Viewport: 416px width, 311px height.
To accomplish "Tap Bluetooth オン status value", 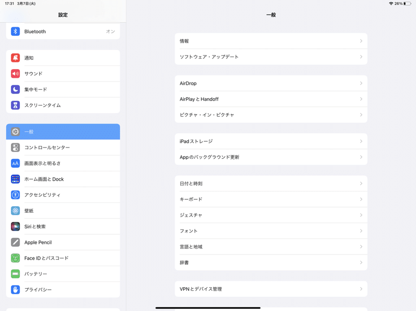I will [110, 32].
